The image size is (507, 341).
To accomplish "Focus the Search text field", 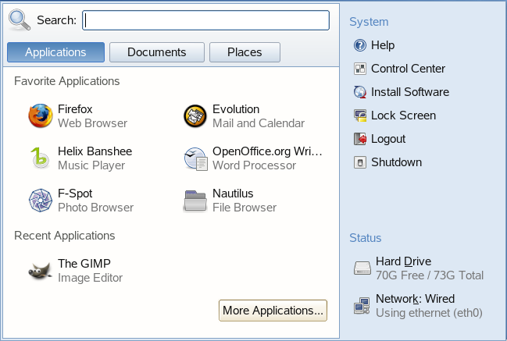I will coord(206,20).
